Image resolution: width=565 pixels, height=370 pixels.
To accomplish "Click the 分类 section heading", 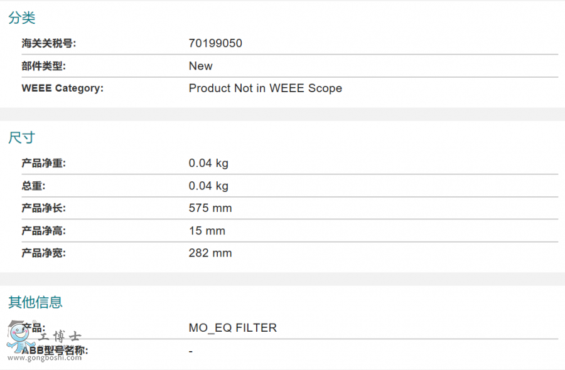I will pyautogui.click(x=22, y=18).
